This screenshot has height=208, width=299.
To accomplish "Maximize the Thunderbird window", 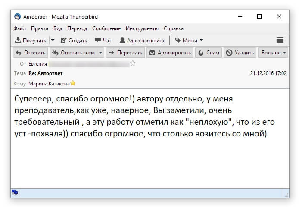I will [x=259, y=17].
